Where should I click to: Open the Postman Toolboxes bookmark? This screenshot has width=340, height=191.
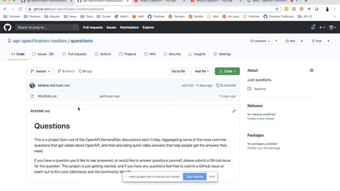[278, 16]
